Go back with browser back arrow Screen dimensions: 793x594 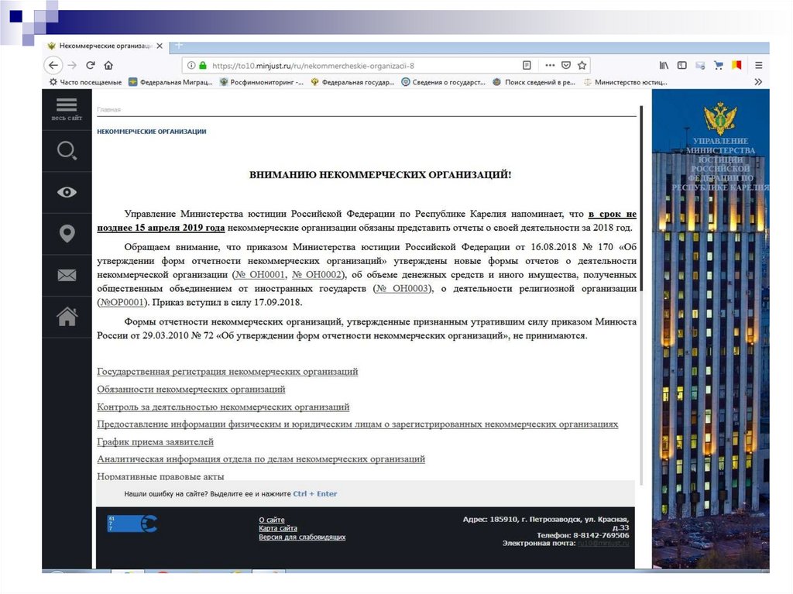tap(53, 65)
